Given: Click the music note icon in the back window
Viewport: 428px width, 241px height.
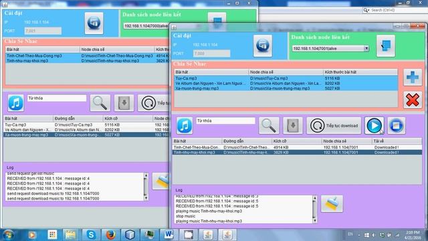Looking at the screenshot, I should 16,103.
